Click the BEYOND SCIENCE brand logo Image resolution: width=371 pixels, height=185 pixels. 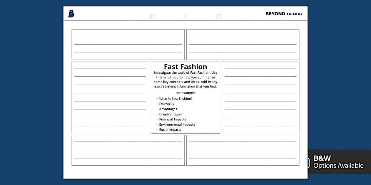284,14
